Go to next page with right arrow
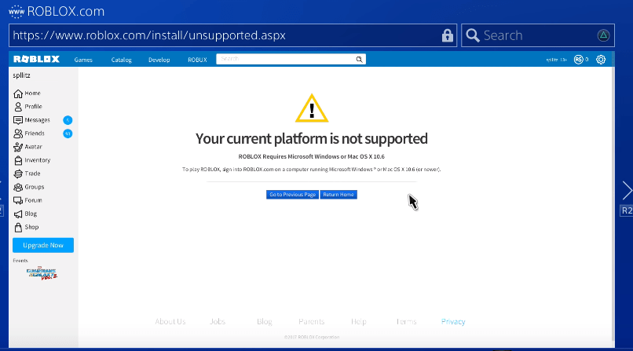Image resolution: width=633 pixels, height=351 pixels. (627, 191)
